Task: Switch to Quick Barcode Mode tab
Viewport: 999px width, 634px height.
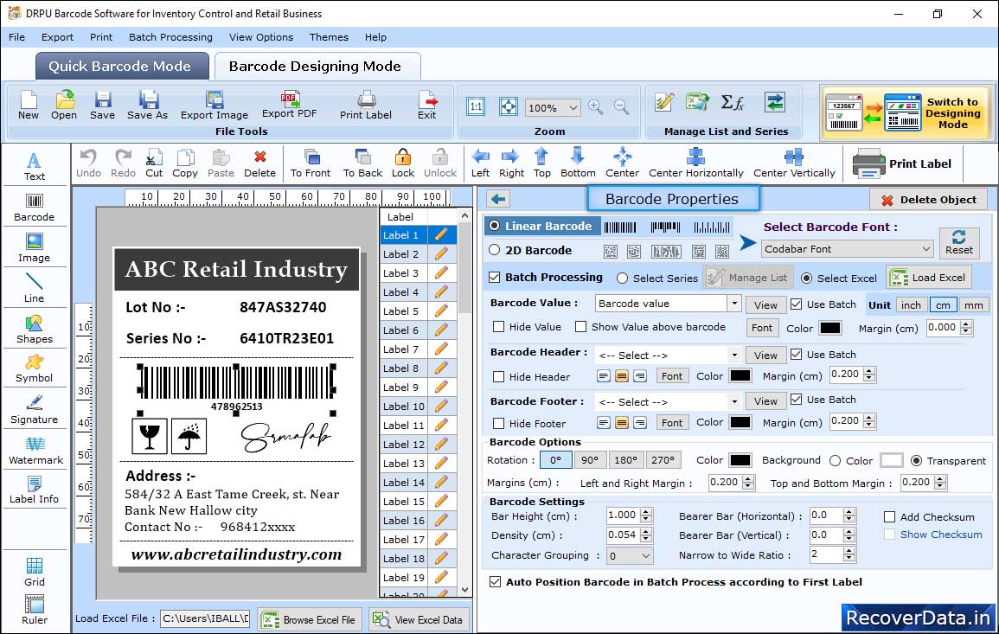Action: coord(122,67)
